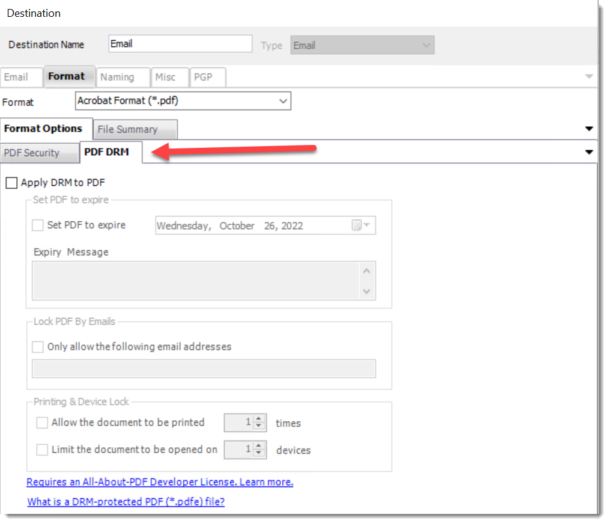Click the Destination Name text field
This screenshot has height=523, width=608.
click(x=180, y=44)
